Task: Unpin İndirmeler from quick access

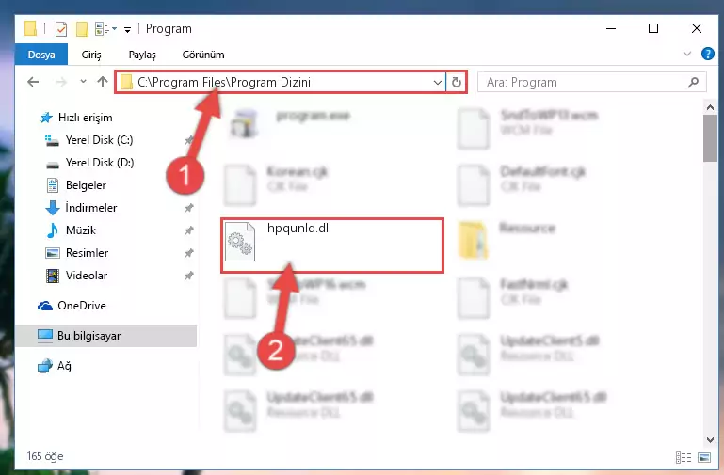Action: (x=188, y=208)
